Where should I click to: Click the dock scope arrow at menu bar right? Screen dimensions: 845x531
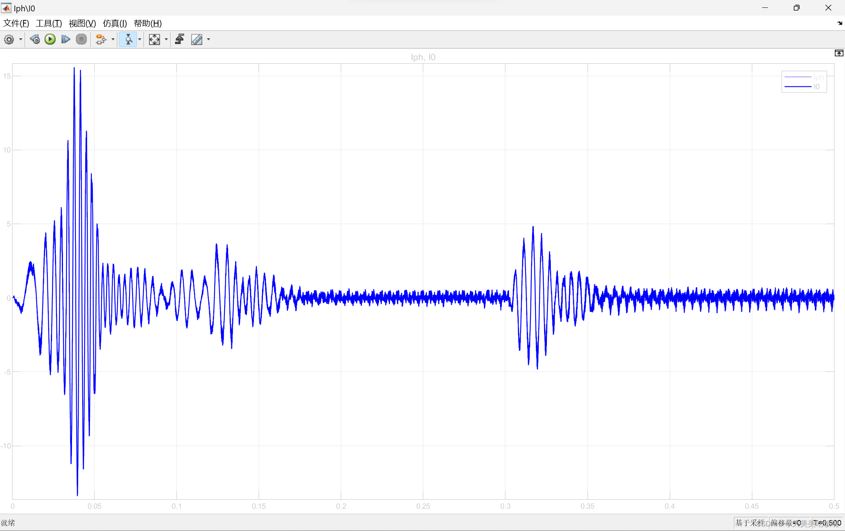(x=840, y=23)
